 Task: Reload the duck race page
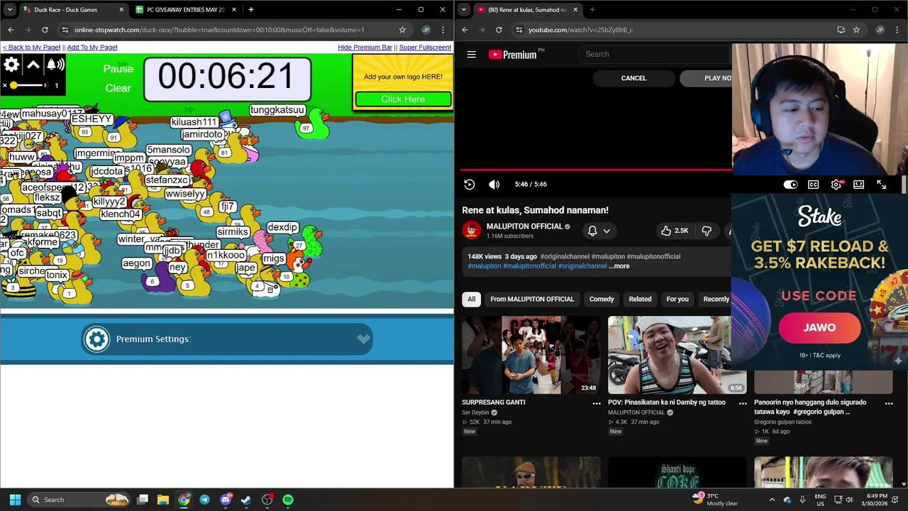coord(45,30)
